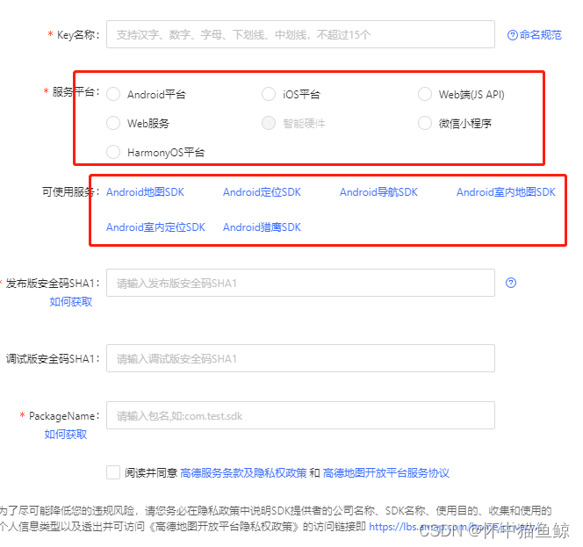583x547 pixels.
Task: Click the 服务平台 label text
Action: (x=76, y=91)
